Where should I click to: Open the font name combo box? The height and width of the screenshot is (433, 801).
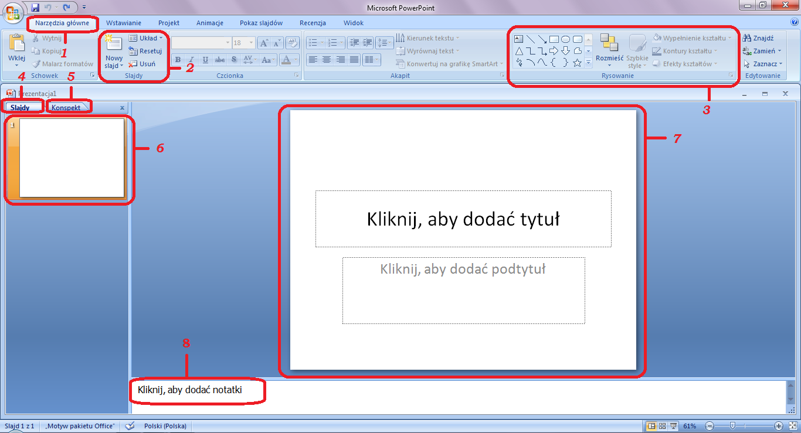click(x=202, y=43)
